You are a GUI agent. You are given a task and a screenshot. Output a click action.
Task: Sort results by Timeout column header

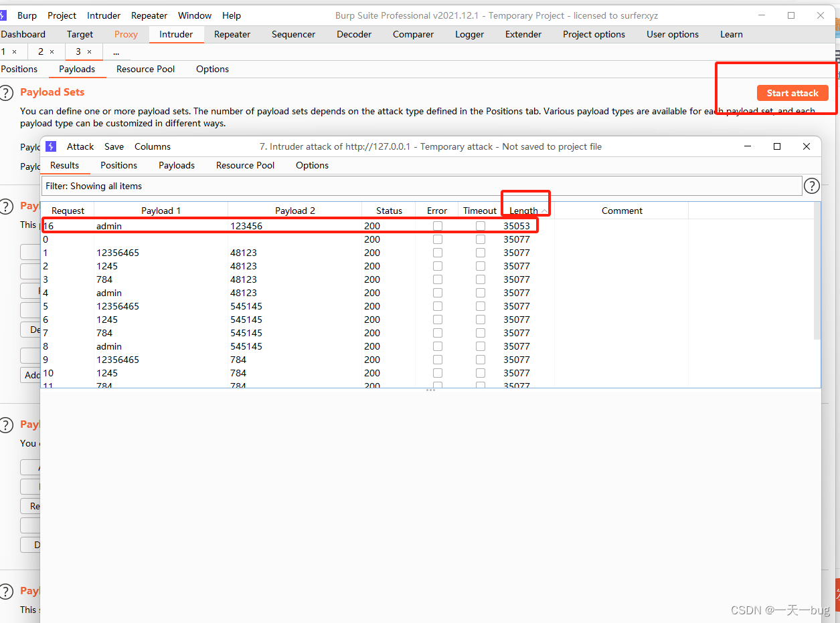[x=480, y=211]
